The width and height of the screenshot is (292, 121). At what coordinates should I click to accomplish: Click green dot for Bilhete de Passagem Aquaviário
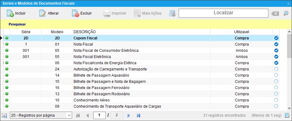[7, 75]
